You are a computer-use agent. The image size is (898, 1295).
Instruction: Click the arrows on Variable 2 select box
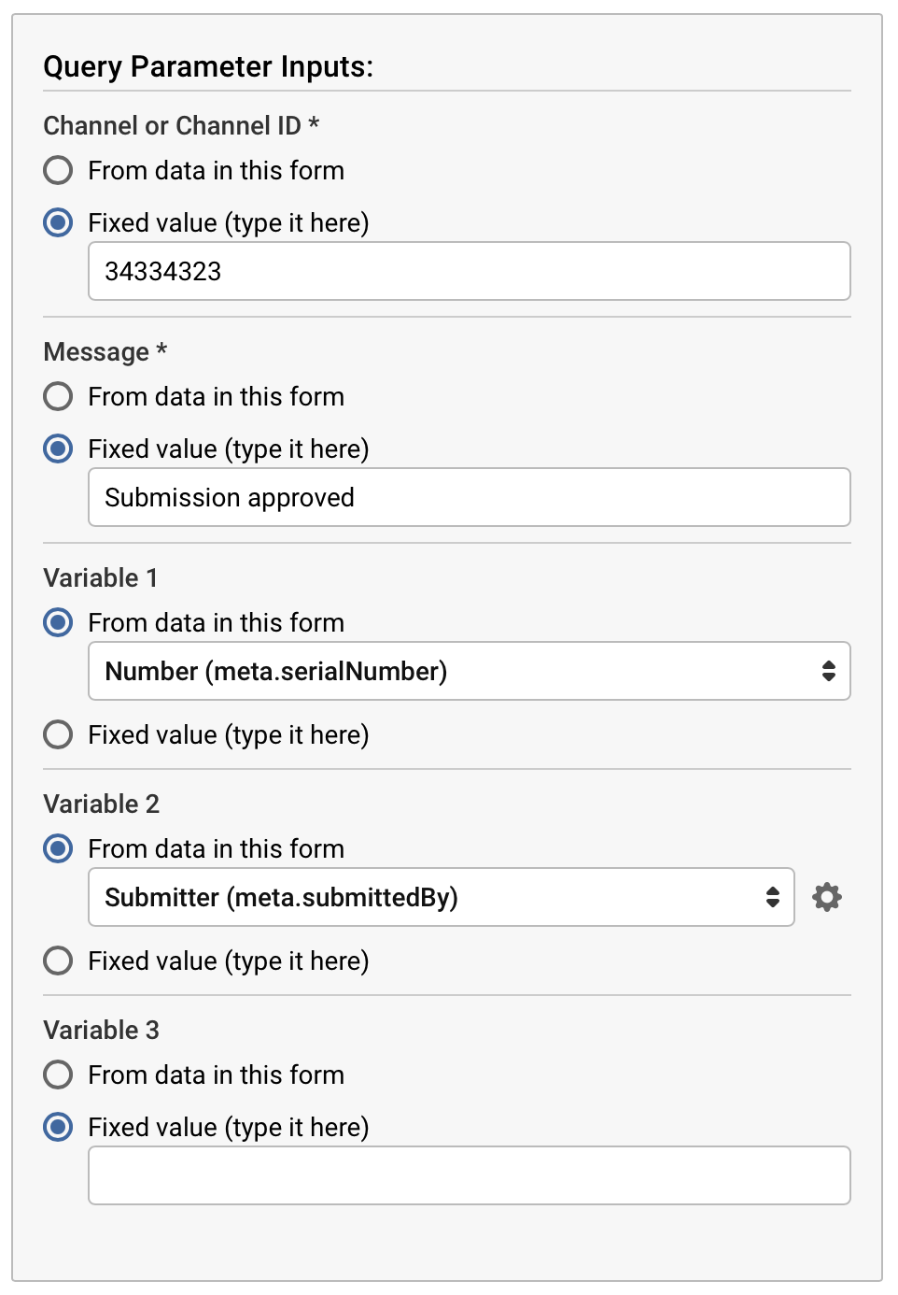[772, 897]
